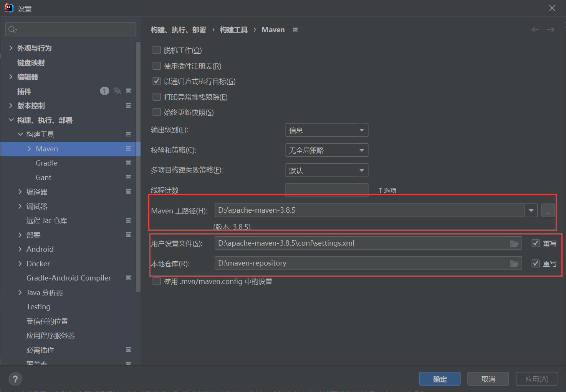
Task: Click the browse "..." icon beside Maven 主路径
Action: click(548, 210)
